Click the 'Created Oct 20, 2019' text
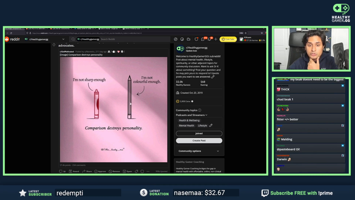Screen dimensions: 355x200 [191, 93]
